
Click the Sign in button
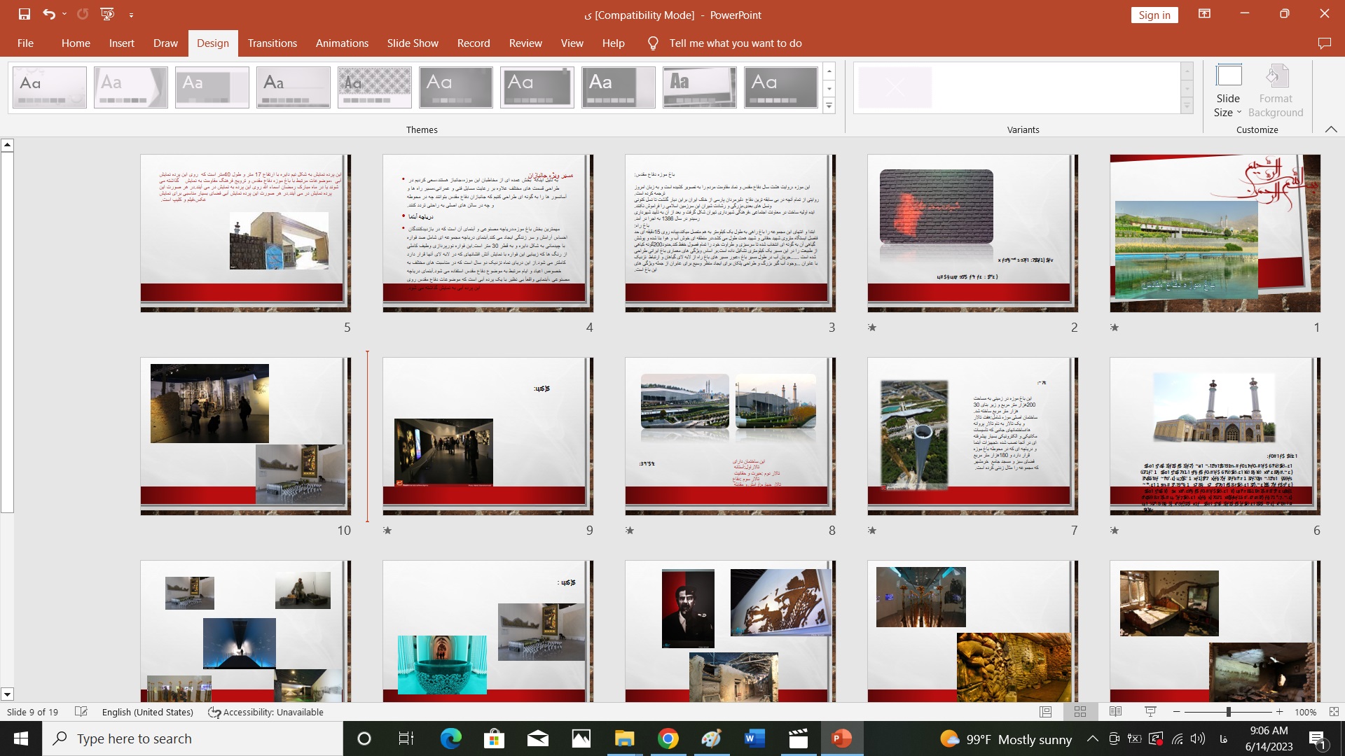click(1154, 15)
